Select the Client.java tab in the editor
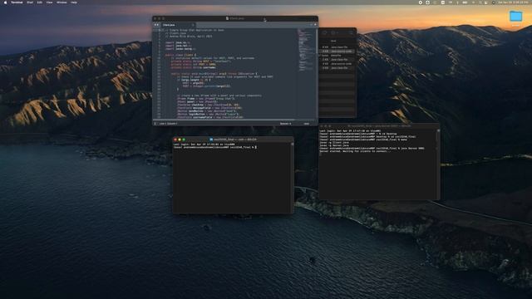Screen dimensions: 532x299 point(177,25)
